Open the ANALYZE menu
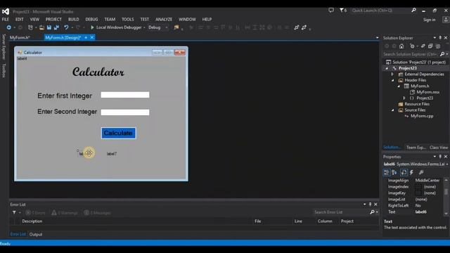The image size is (450, 253). pos(164,19)
